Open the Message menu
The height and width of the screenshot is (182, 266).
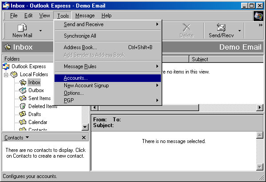[x=85, y=15]
